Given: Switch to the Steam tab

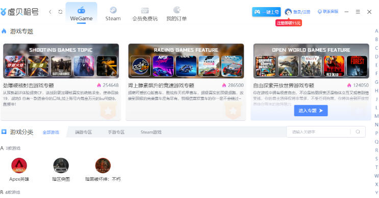Looking at the screenshot, I should [113, 14].
